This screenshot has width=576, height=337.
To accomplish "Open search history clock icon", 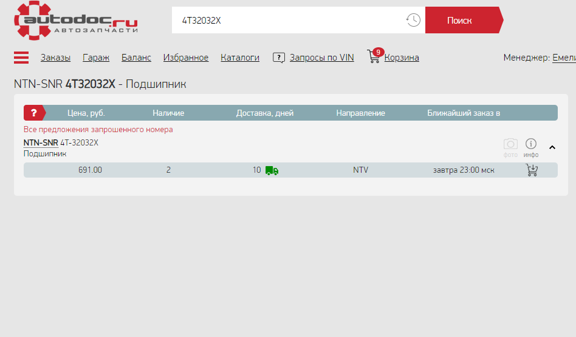I will click(413, 20).
